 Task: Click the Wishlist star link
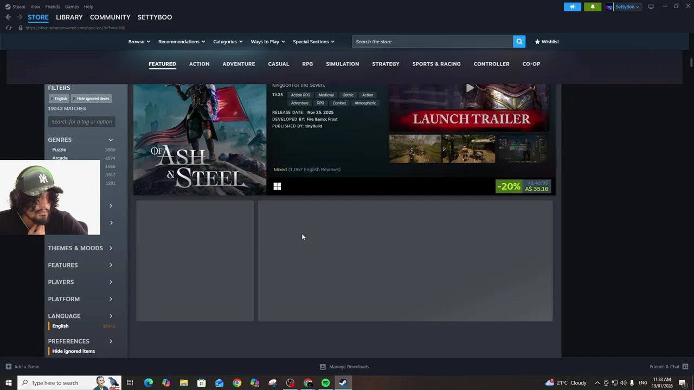tap(547, 42)
